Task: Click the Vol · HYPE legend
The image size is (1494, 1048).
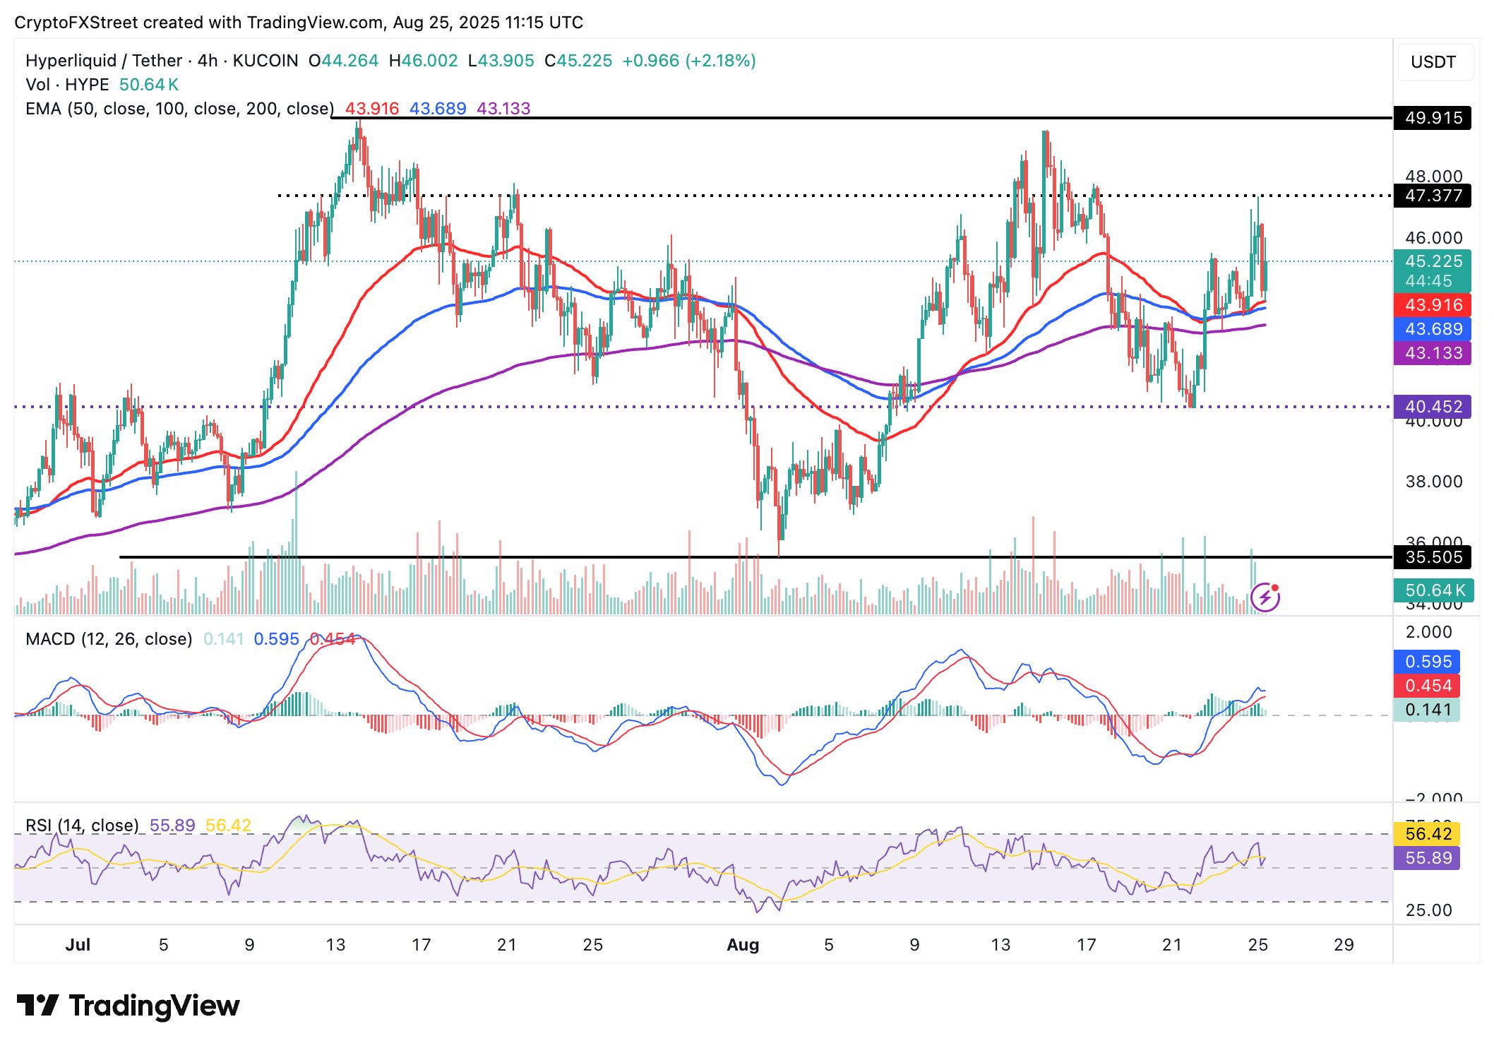Action: pyautogui.click(x=67, y=85)
